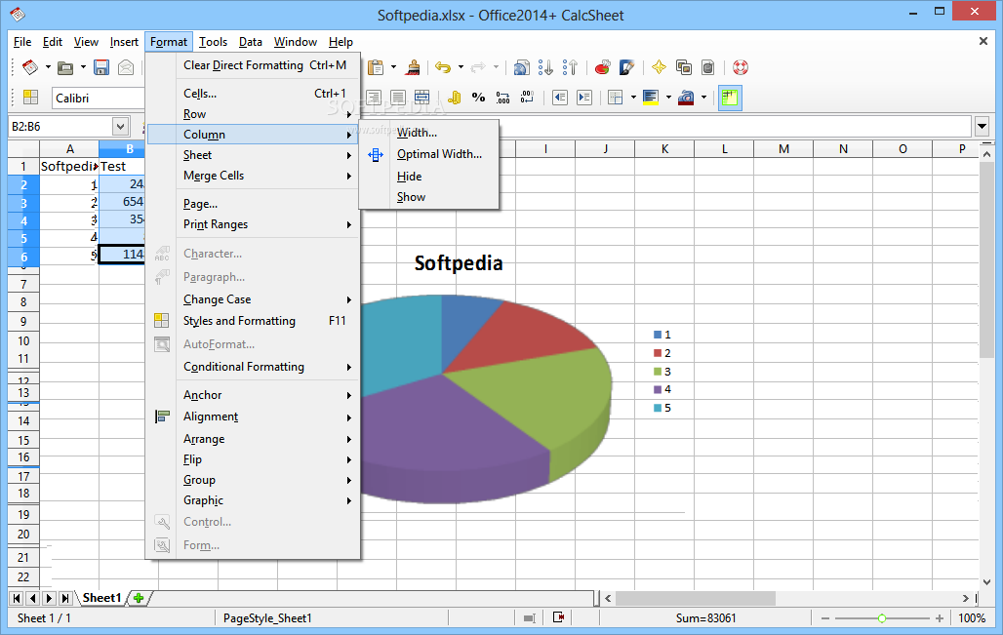
Task: Click the yellow Navigator star icon
Action: tap(659, 67)
